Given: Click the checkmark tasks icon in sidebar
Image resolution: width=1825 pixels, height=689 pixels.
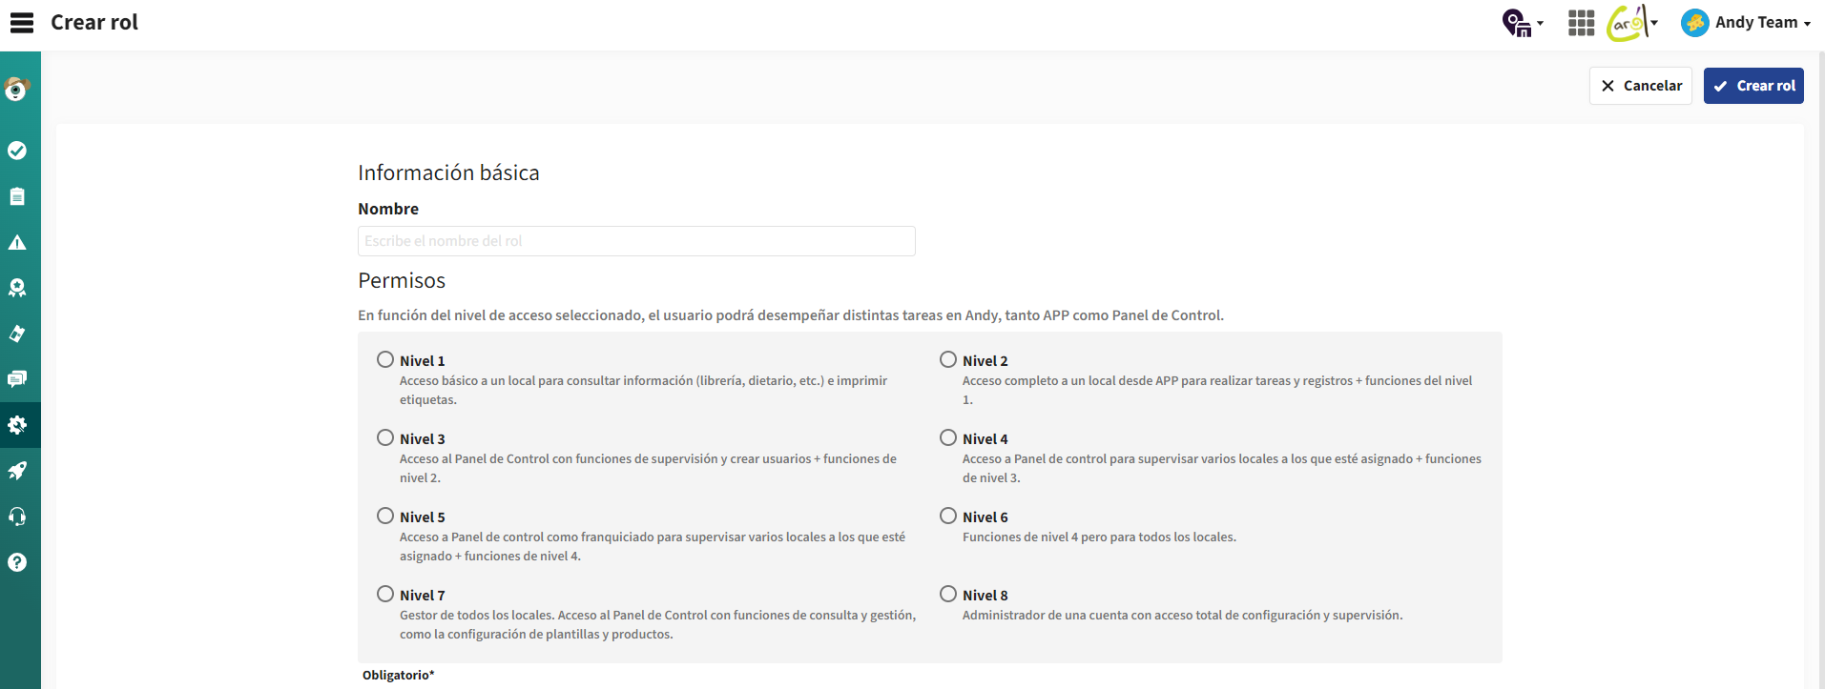Looking at the screenshot, I should point(17,151).
